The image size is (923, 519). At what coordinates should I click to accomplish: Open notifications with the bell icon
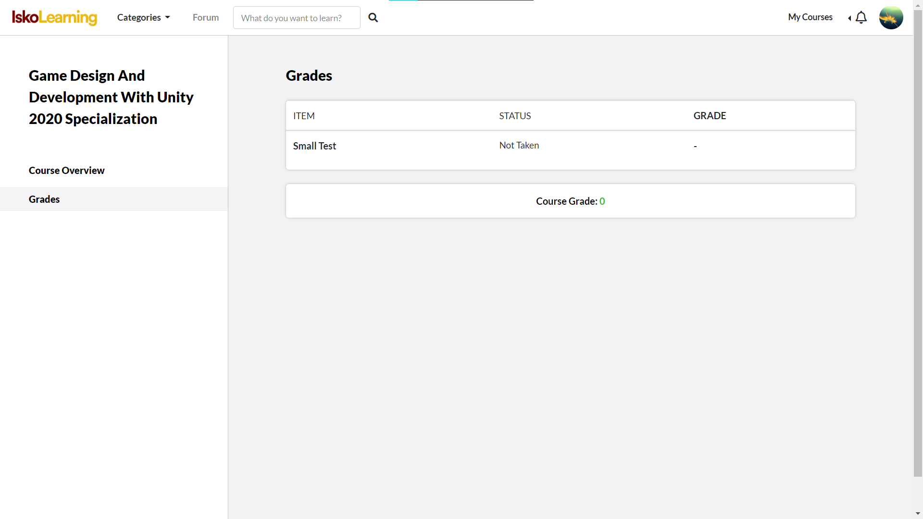click(x=861, y=18)
